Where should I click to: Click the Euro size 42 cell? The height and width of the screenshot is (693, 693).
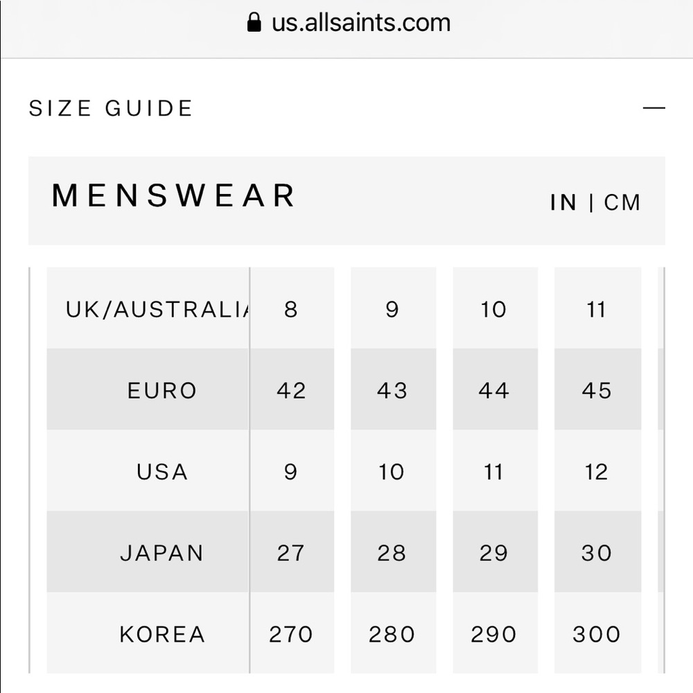tap(291, 390)
